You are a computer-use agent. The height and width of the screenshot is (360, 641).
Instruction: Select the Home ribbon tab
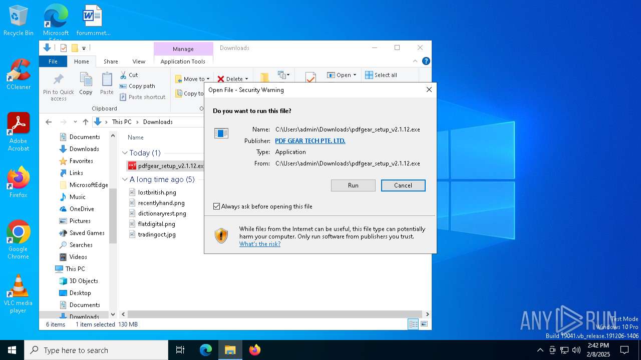[x=82, y=61]
